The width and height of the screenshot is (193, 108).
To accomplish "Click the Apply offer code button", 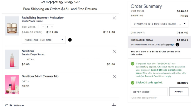I will pos(179,92).
